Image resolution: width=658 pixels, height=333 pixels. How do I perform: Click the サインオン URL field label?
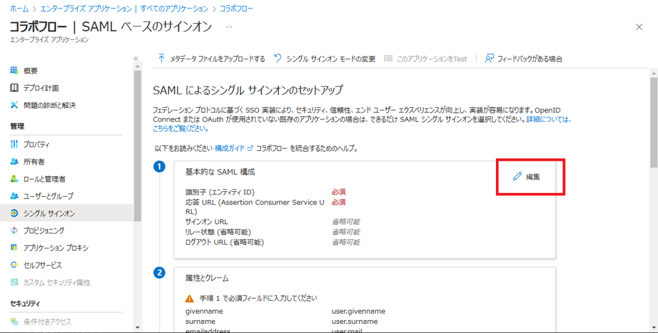207,222
